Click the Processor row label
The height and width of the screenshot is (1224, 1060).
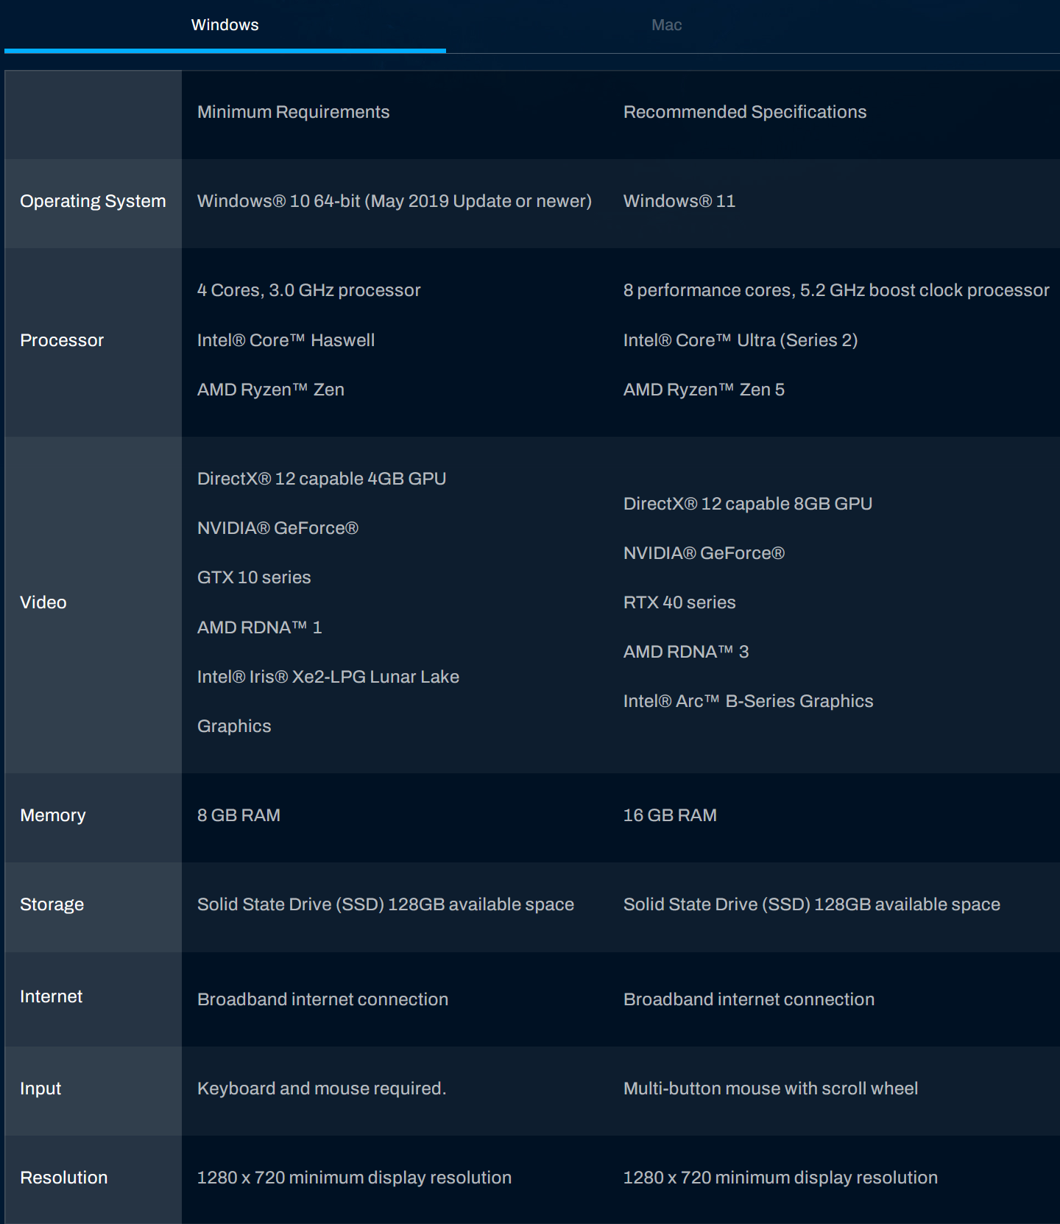[62, 340]
